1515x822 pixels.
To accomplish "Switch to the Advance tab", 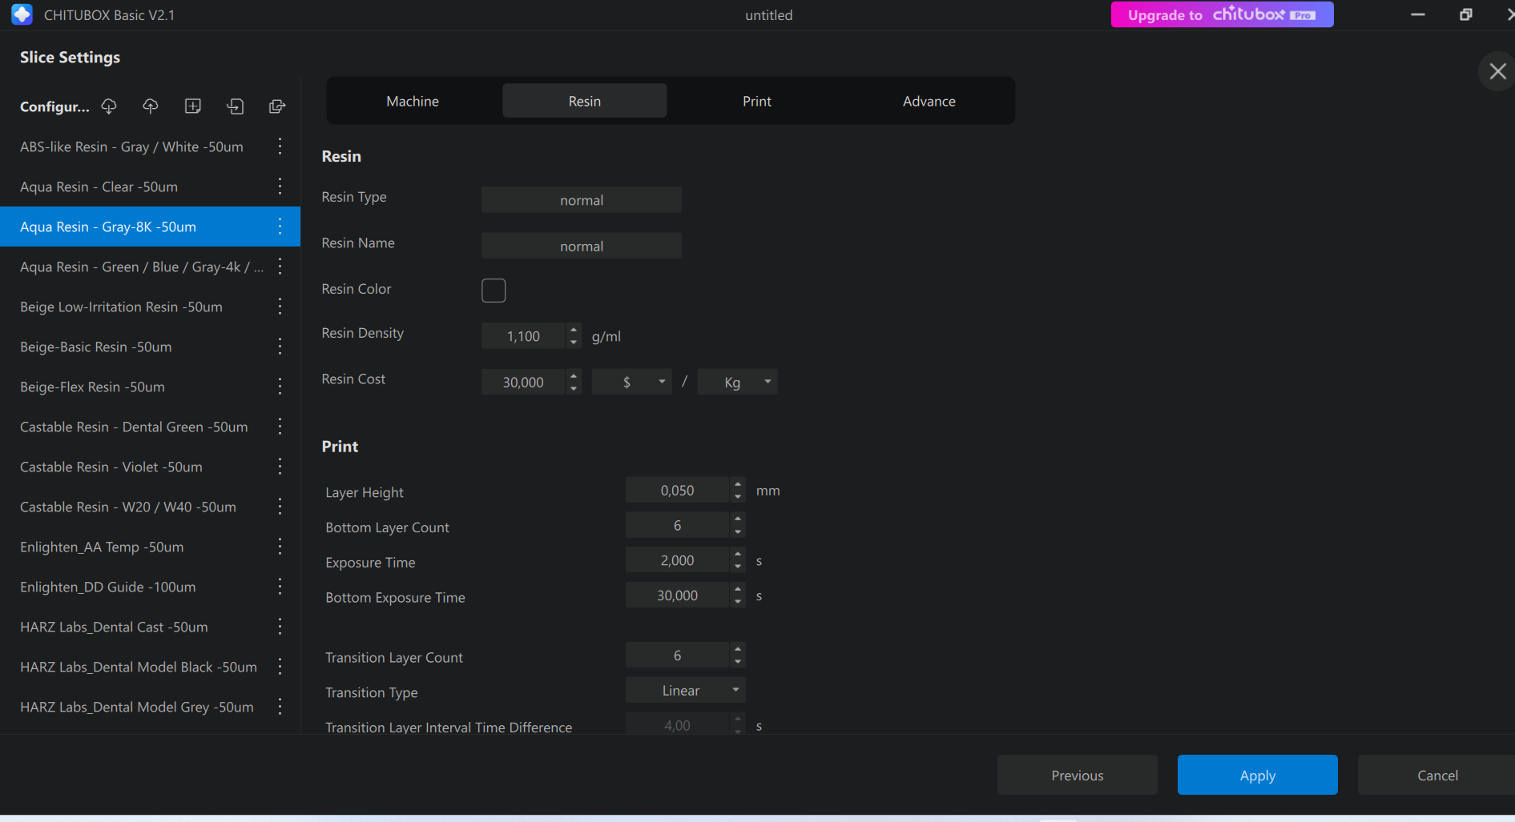I will (x=929, y=101).
